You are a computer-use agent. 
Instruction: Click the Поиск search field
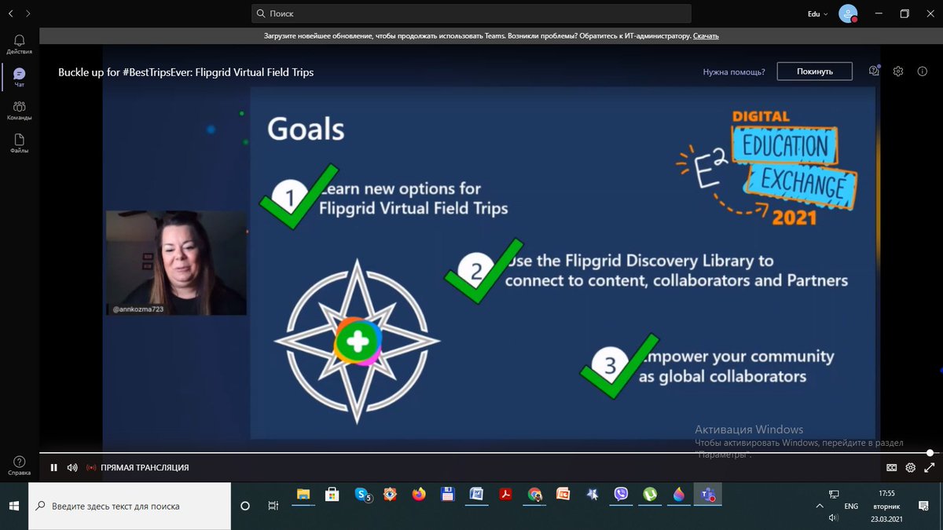(472, 13)
